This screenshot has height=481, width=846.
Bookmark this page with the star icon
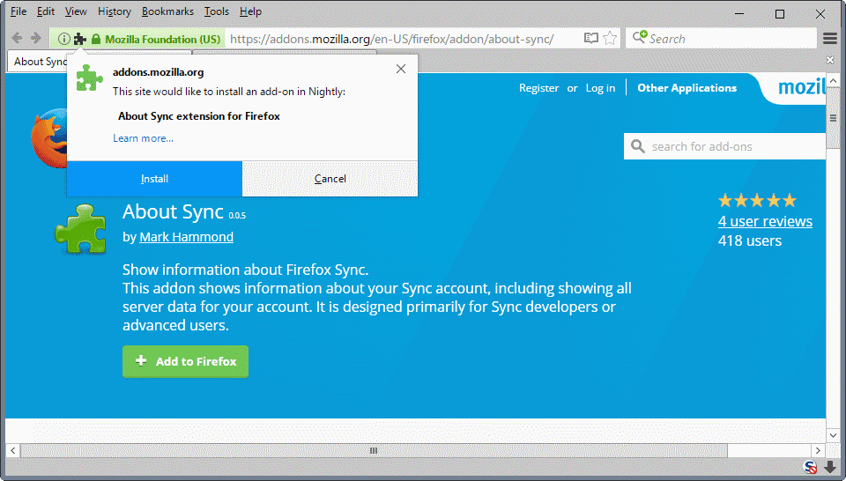pyautogui.click(x=610, y=38)
